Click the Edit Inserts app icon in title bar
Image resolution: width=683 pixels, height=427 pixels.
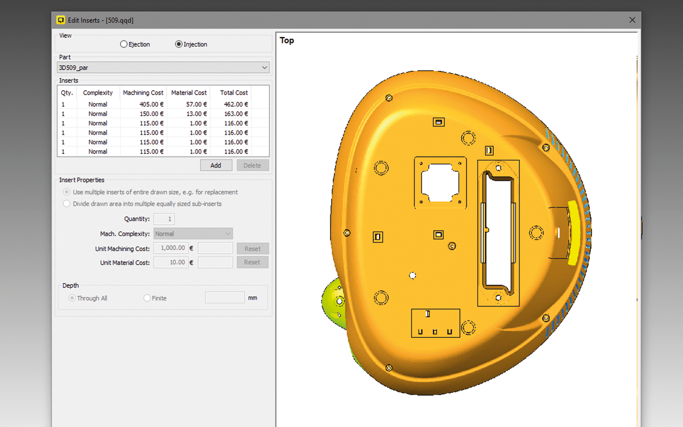(61, 20)
